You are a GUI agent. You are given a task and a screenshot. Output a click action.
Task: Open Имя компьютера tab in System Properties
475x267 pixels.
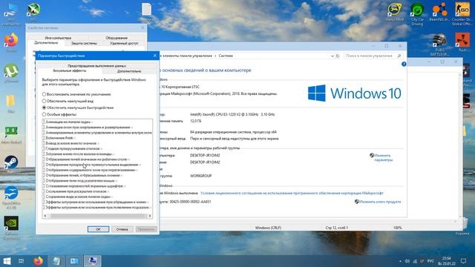click(58, 38)
